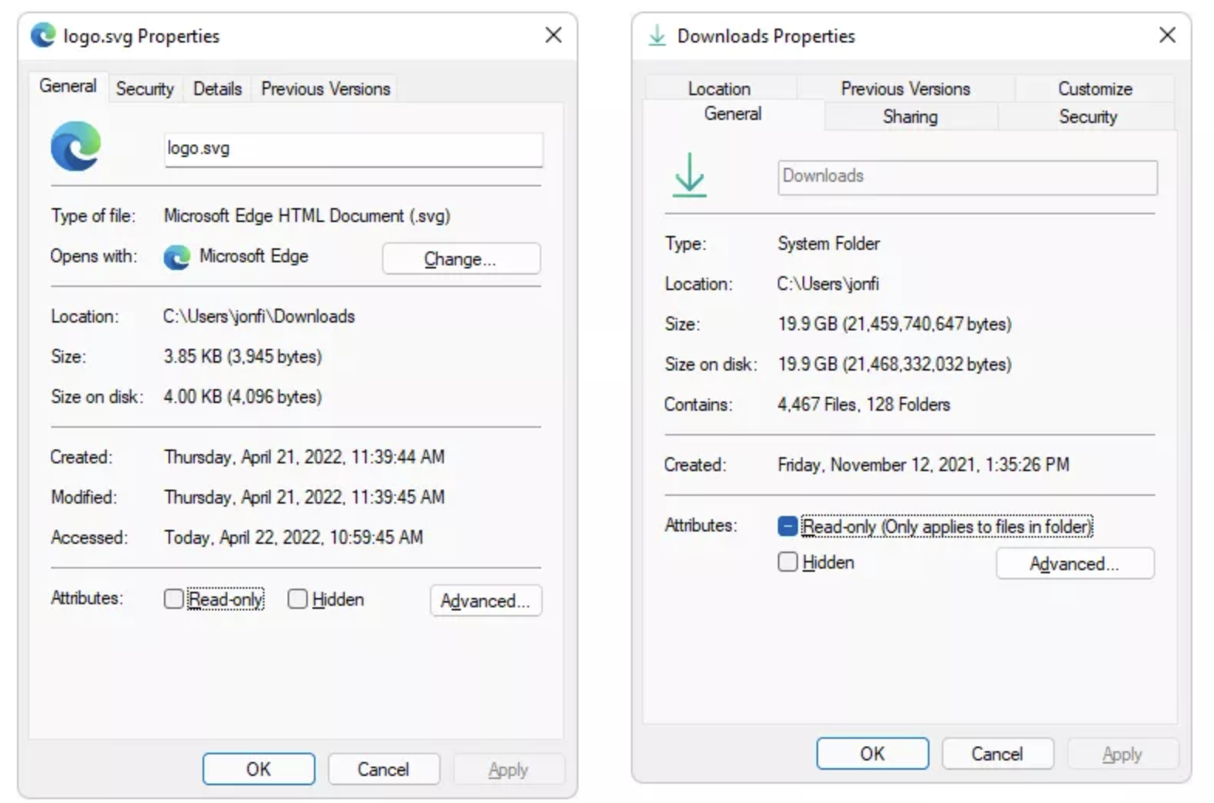This screenshot has width=1214, height=803.
Task: Click the logo.svg file name field
Action: pyautogui.click(x=353, y=149)
